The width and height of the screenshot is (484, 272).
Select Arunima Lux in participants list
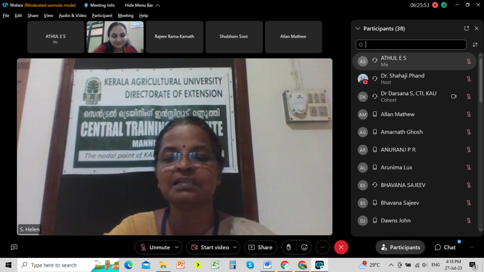414,168
